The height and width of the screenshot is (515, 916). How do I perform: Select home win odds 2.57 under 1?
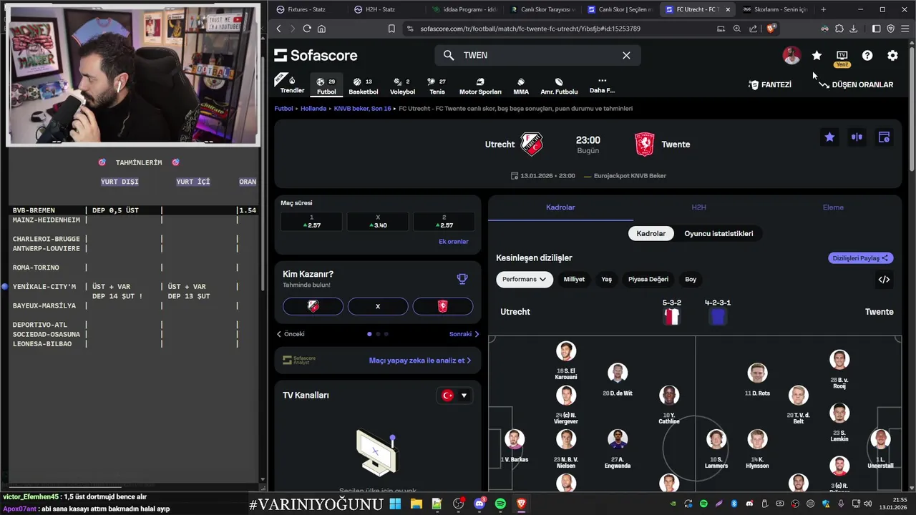[x=312, y=221]
